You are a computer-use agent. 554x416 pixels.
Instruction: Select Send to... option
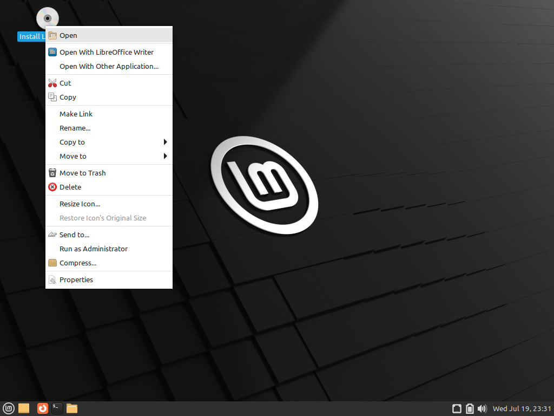coord(109,235)
